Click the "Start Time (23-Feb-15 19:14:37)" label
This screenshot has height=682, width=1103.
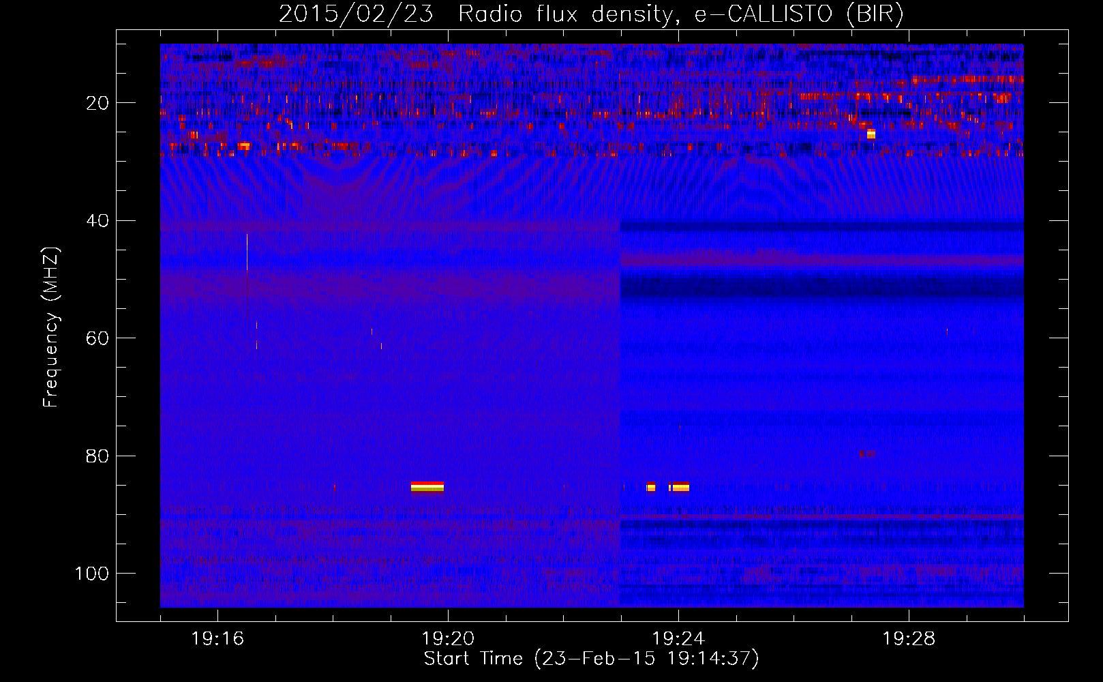coord(591,659)
